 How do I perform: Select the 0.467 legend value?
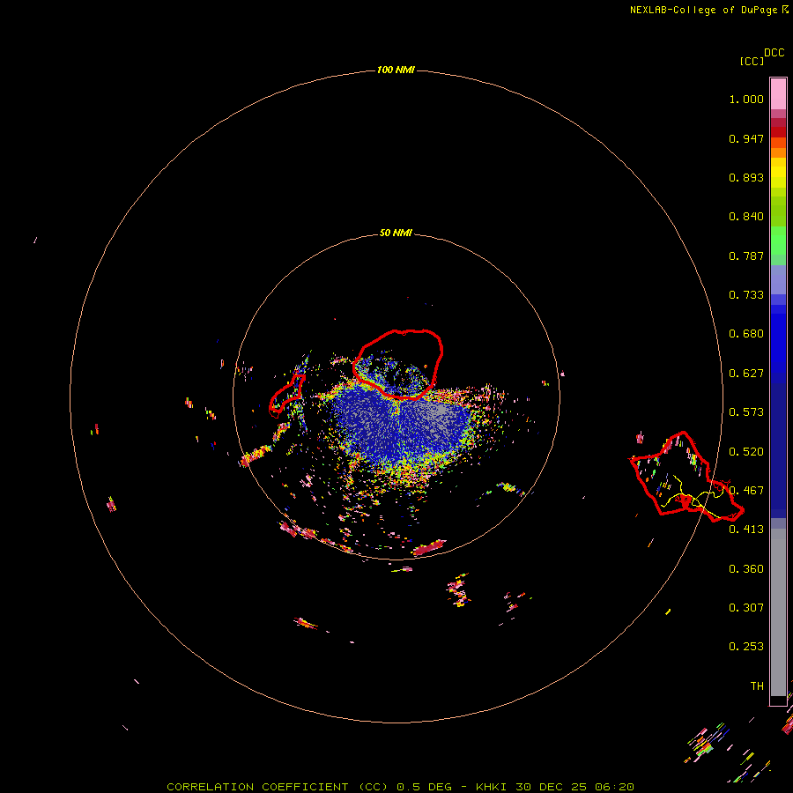[746, 491]
